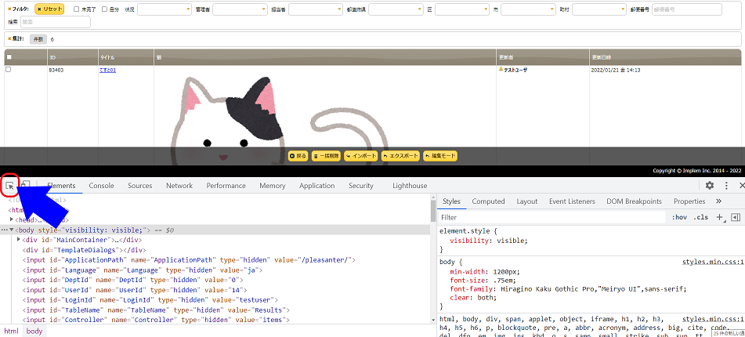Image resolution: width=745 pixels, height=337 pixels.
Task: Activate the DevTools inspect element picker
Action: click(9, 186)
